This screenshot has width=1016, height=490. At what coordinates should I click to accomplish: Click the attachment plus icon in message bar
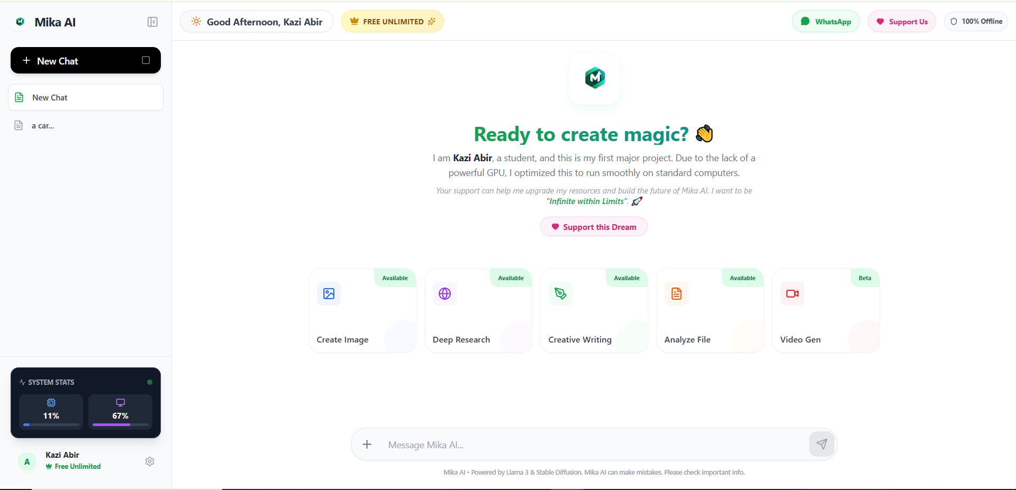(x=367, y=444)
